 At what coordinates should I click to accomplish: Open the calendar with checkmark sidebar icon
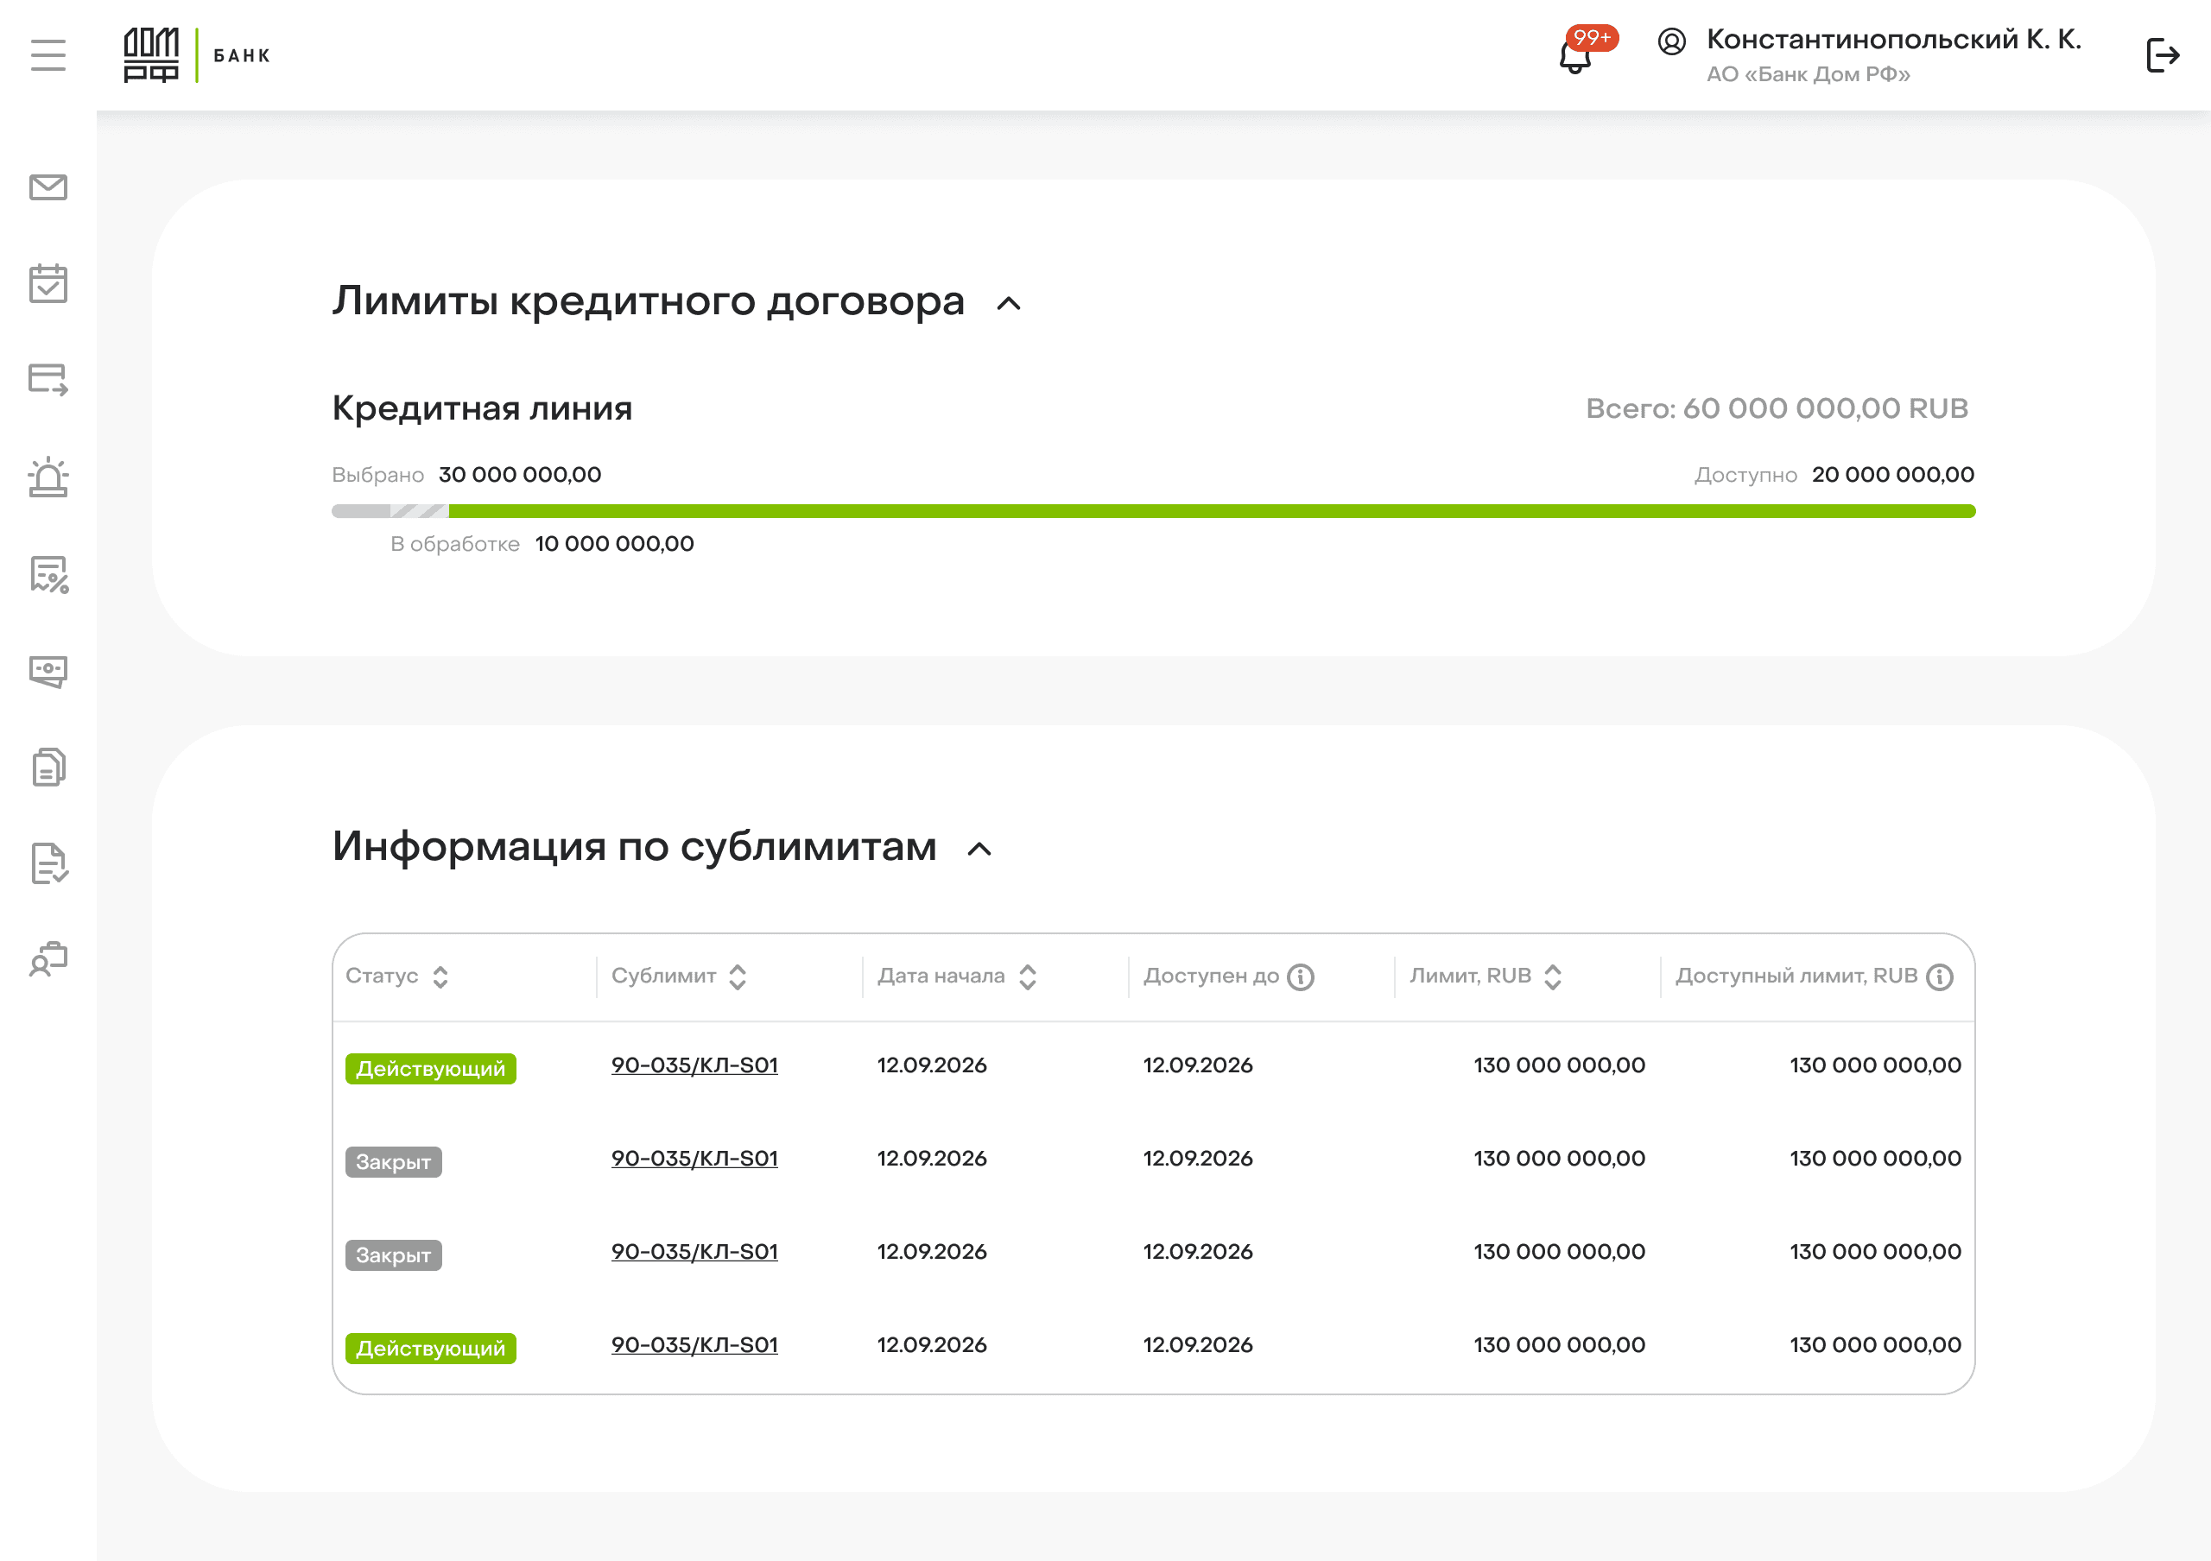click(x=48, y=284)
